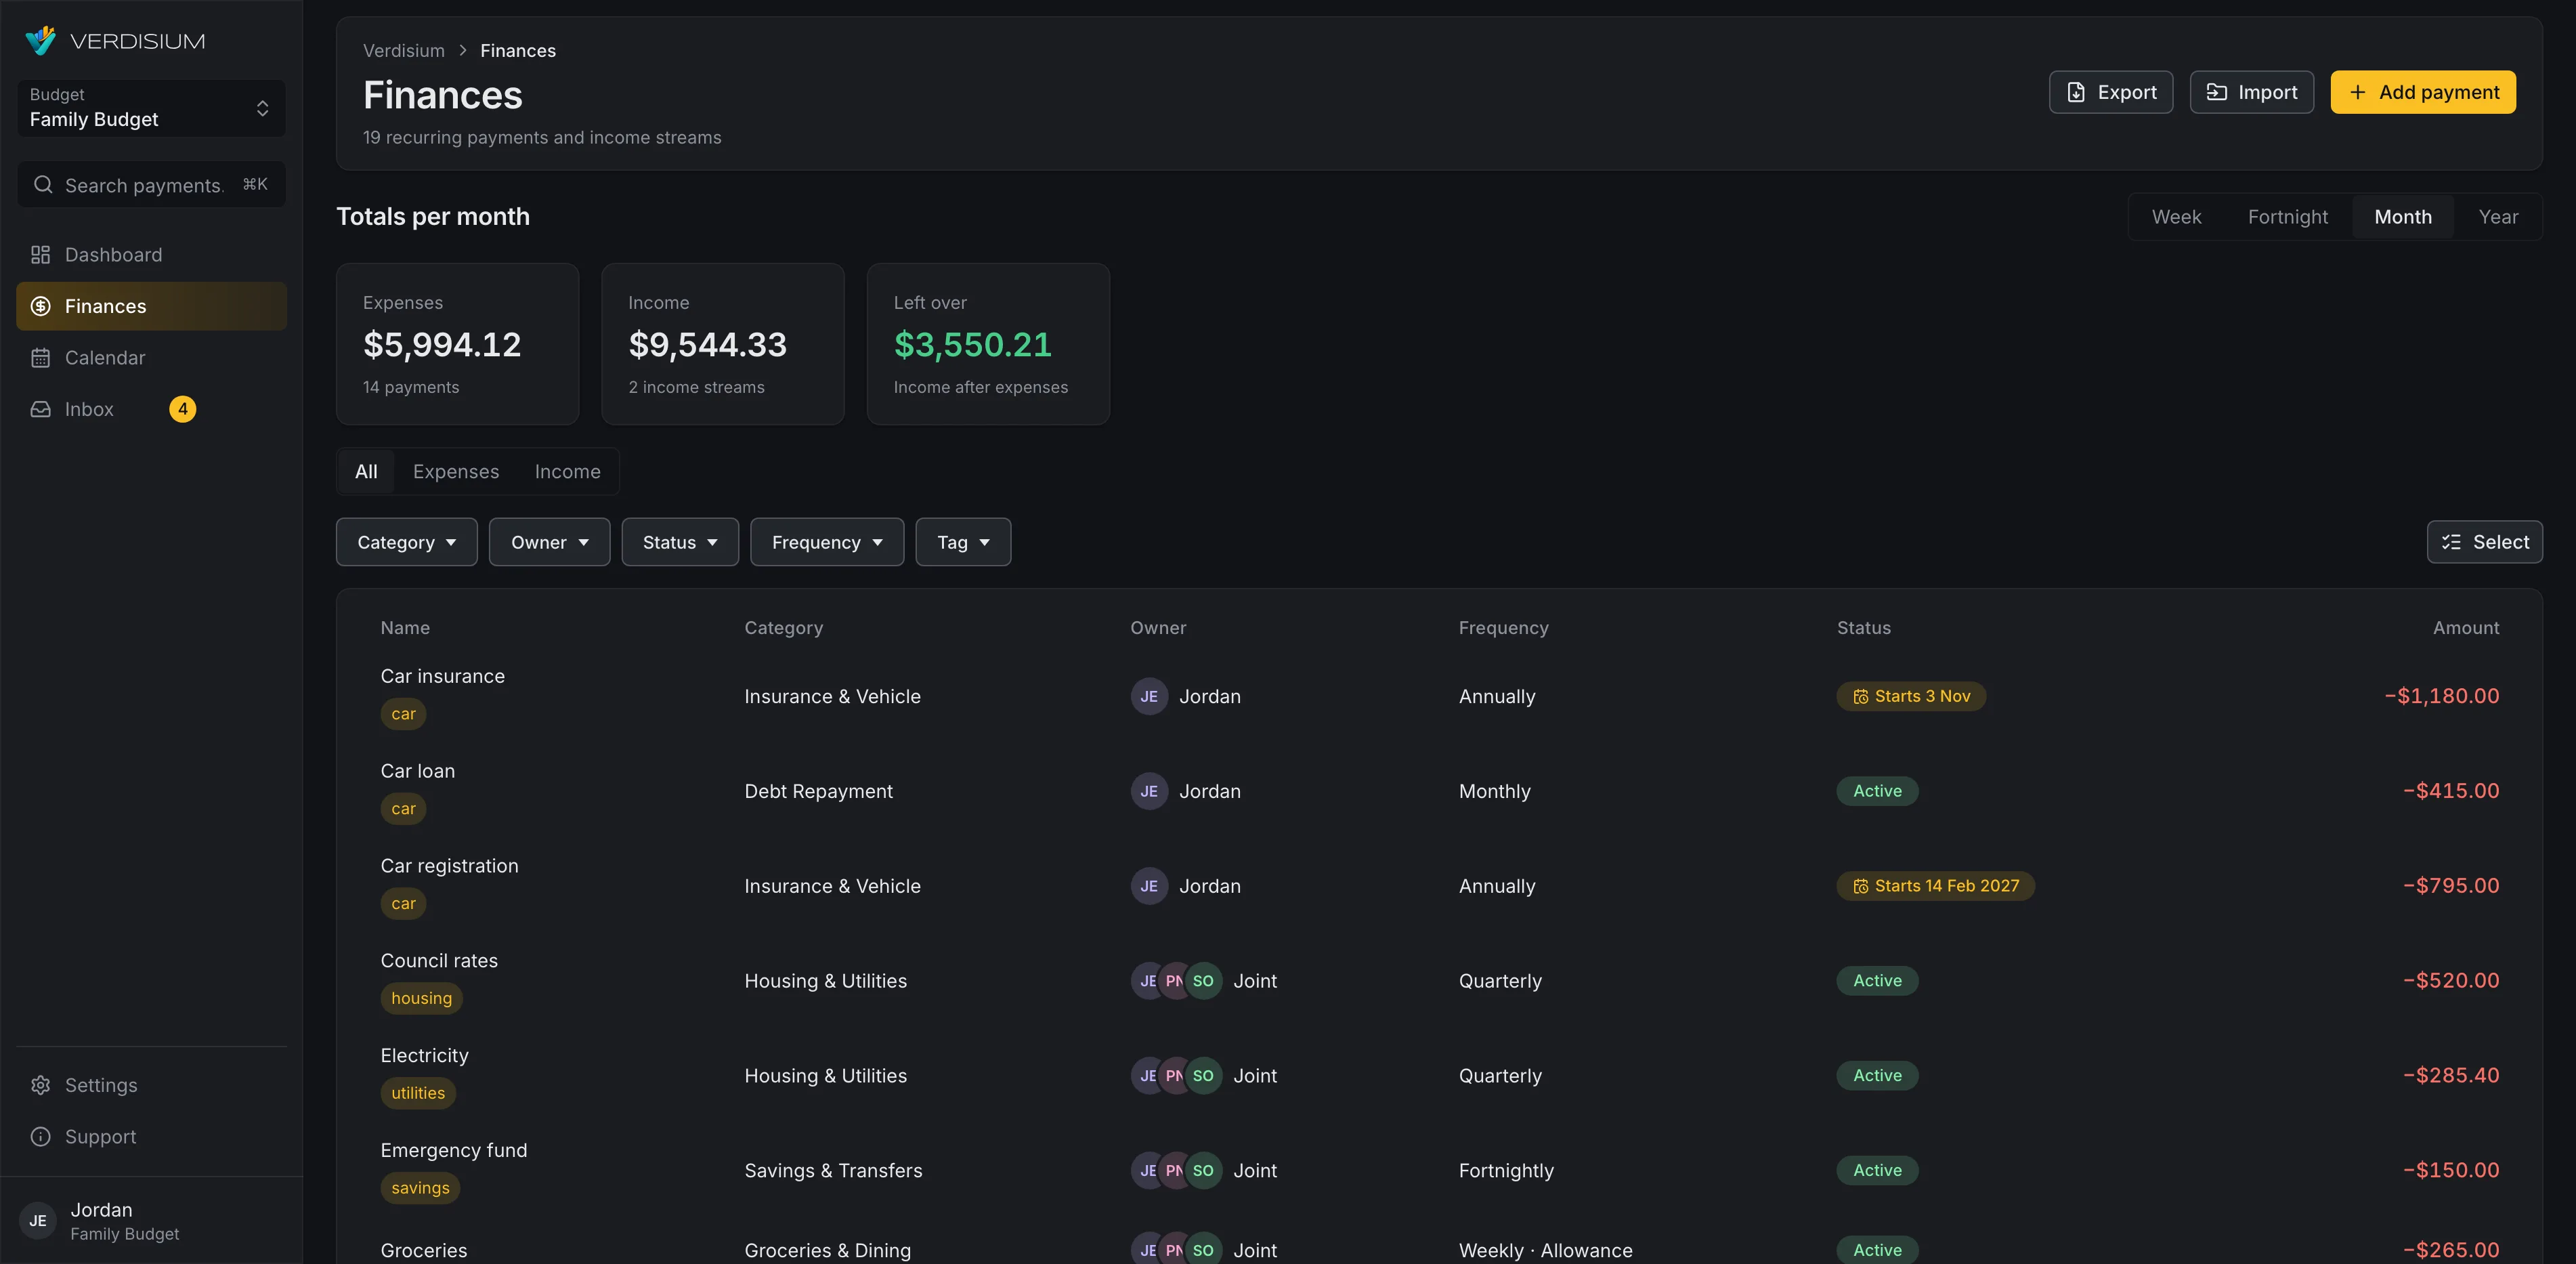Image resolution: width=2576 pixels, height=1264 pixels.
Task: Click the SO avatar in Electricity row
Action: 1203,1076
